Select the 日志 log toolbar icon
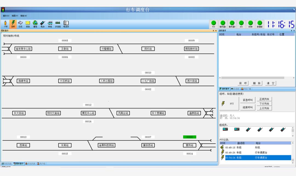 pos(20,24)
